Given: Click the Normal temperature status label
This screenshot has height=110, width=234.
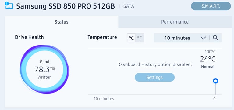Looking at the screenshot, I should click(x=208, y=67).
